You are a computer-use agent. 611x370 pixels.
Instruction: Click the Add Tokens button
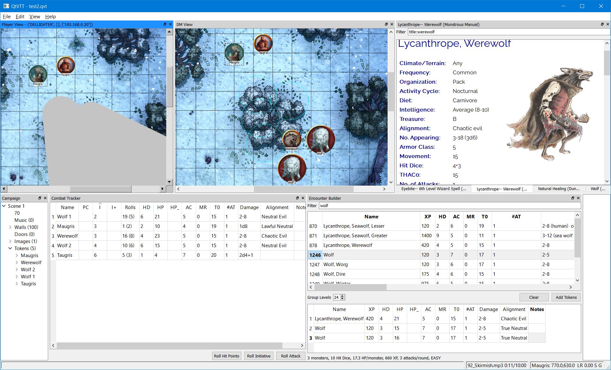[566, 297]
